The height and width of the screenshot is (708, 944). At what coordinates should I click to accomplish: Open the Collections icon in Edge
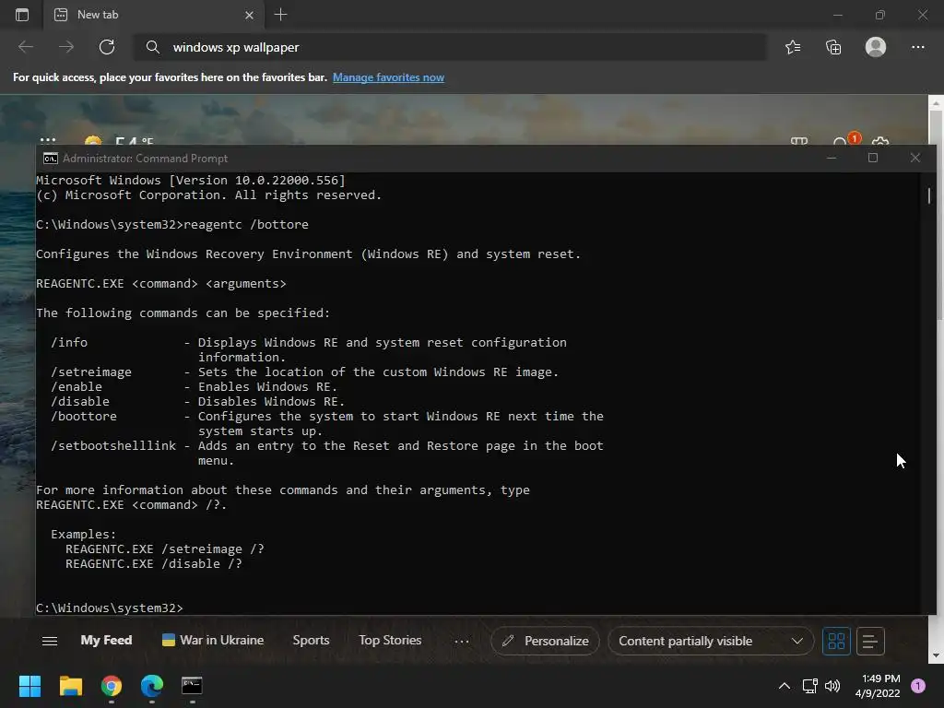pos(833,47)
